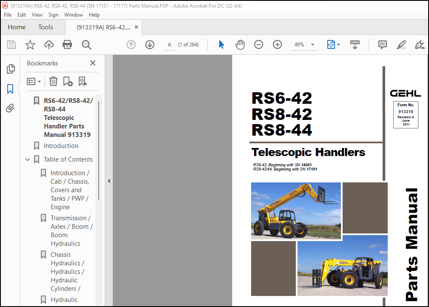This screenshot has width=429, height=307.
Task: Switch to the Tools tab
Action: pyautogui.click(x=46, y=27)
